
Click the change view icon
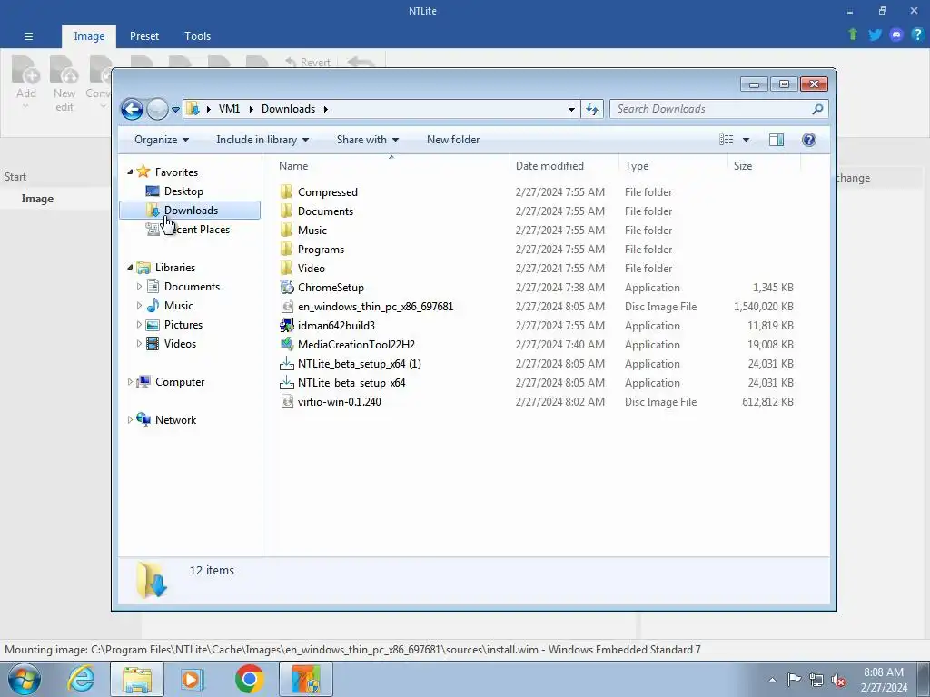pyautogui.click(x=726, y=140)
